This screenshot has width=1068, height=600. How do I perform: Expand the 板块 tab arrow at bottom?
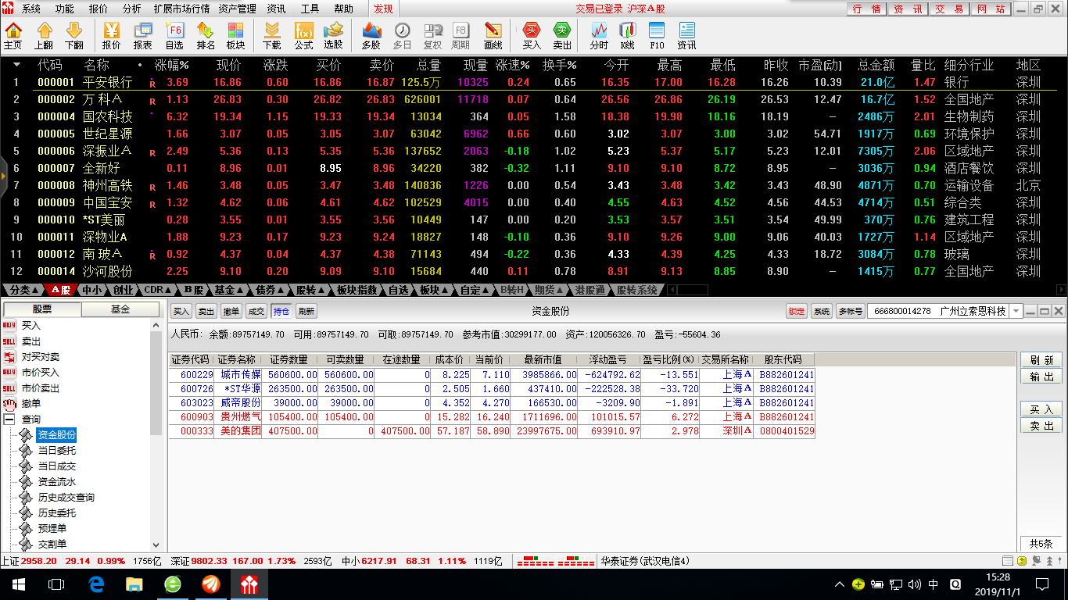446,291
